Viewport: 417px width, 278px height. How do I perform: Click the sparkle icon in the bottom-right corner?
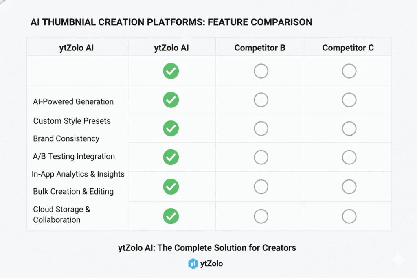tap(398, 260)
